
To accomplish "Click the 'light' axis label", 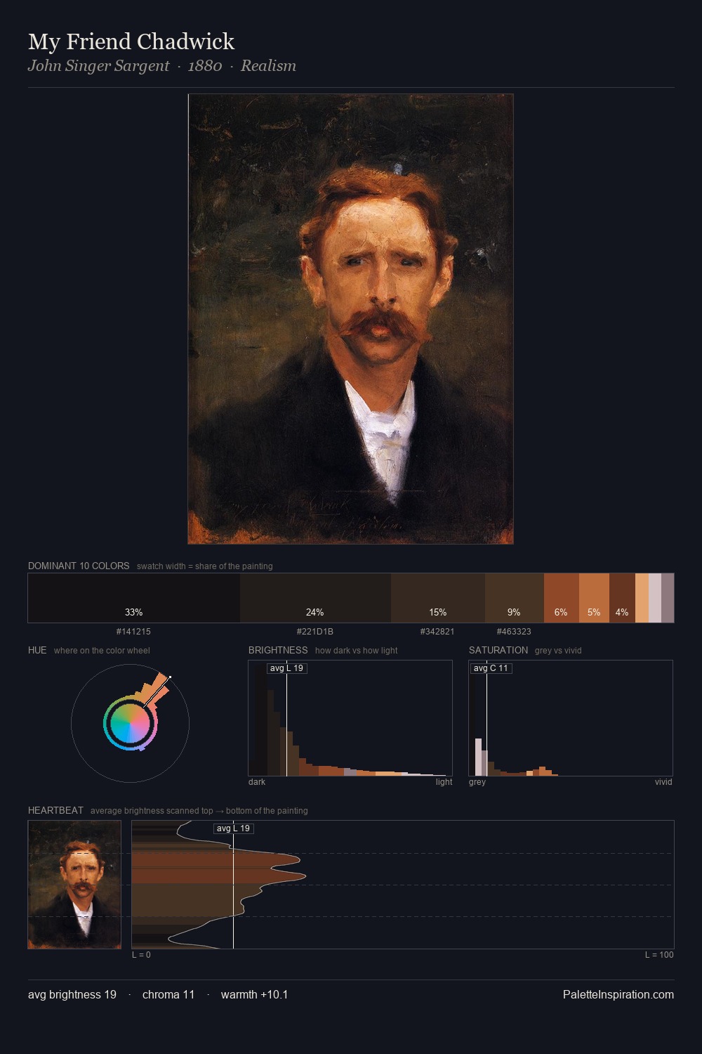I will [444, 782].
